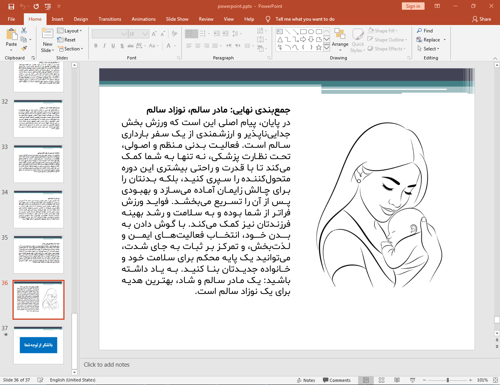The width and height of the screenshot is (500, 385).
Task: Click the Find icon in Editing group
Action: point(425,31)
